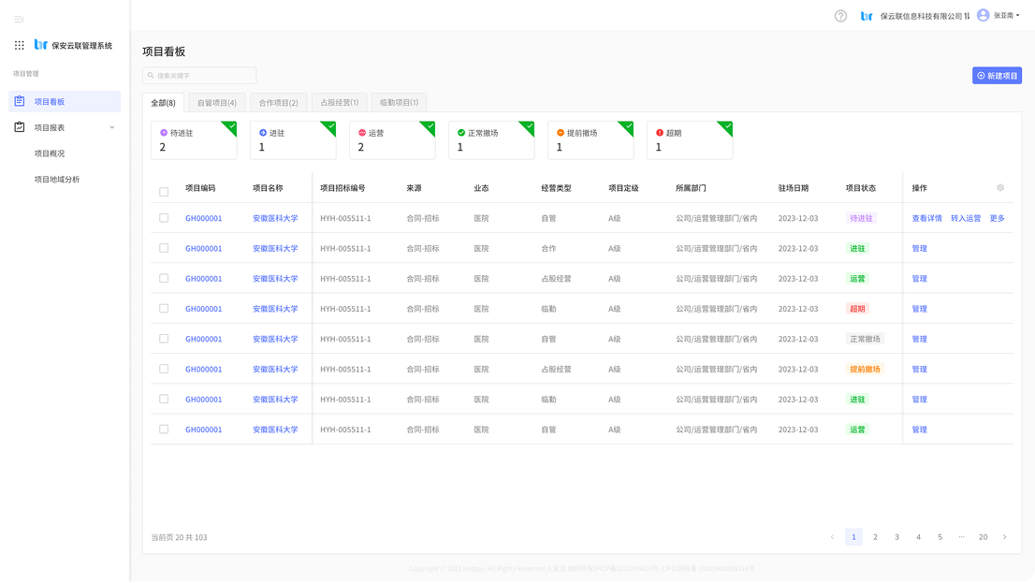Click the keyword search input field
The width and height of the screenshot is (1035, 583).
pos(199,76)
